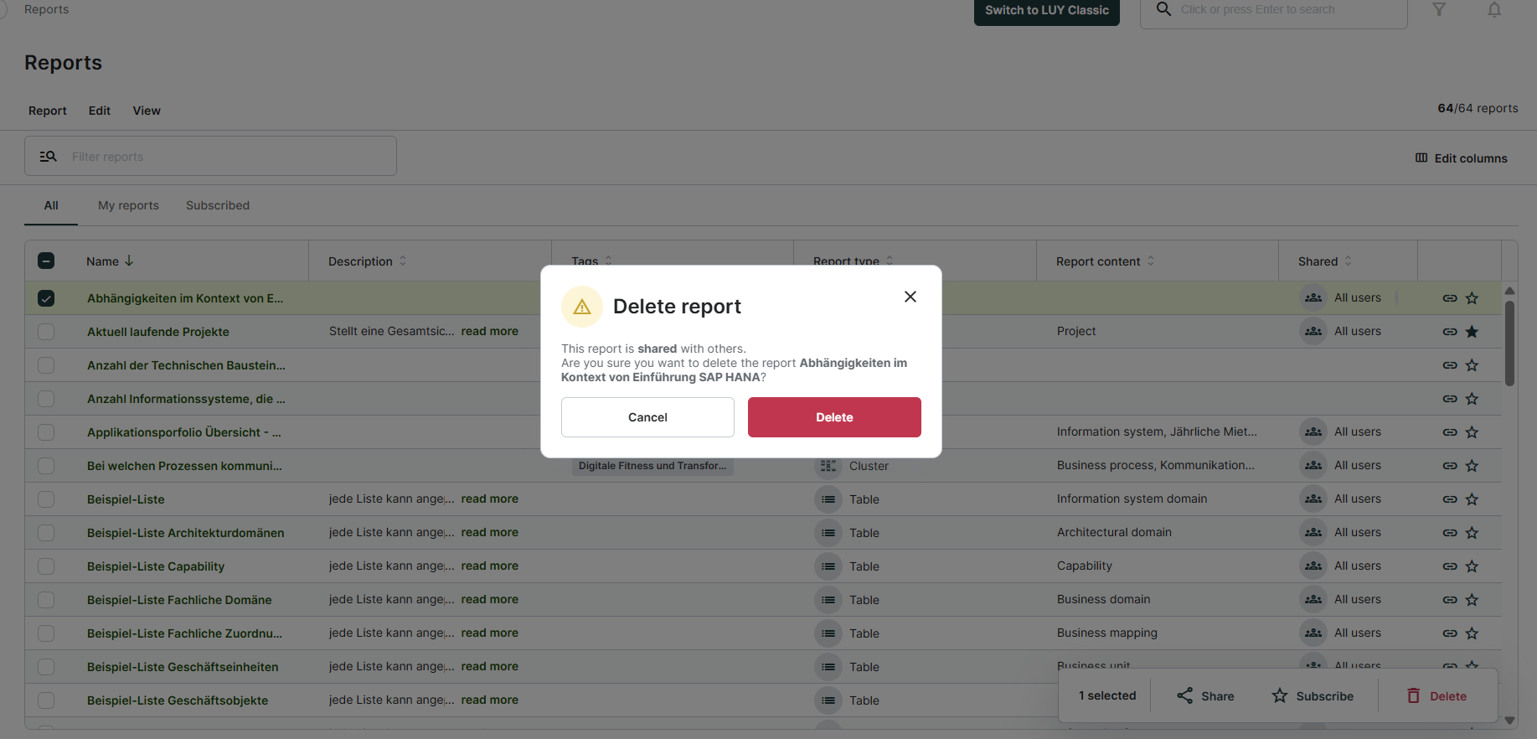Image resolution: width=1537 pixels, height=739 pixels.
Task: Click the Share action in selection bar
Action: [x=1205, y=695]
